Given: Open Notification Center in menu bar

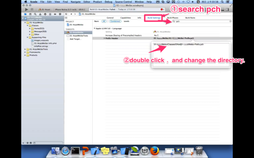Looking at the screenshot, I should pyautogui.click(x=228, y=2).
